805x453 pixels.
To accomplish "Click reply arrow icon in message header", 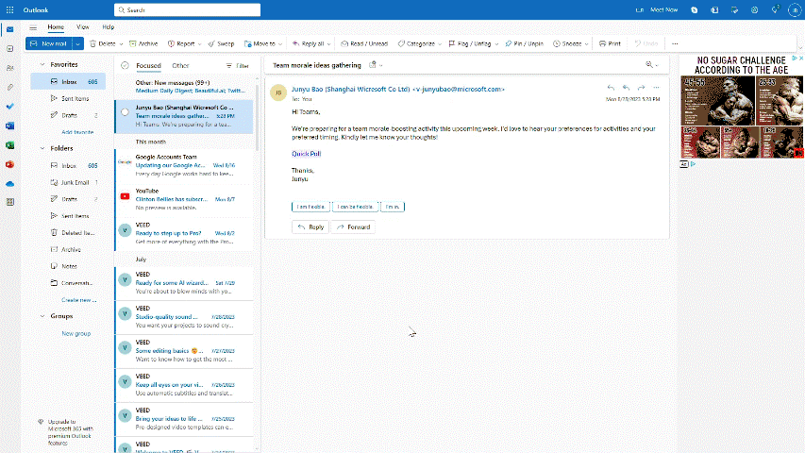I will (x=611, y=88).
